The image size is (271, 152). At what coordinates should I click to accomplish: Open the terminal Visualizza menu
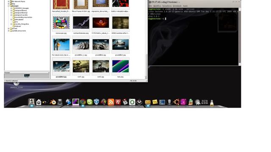coord(167,6)
